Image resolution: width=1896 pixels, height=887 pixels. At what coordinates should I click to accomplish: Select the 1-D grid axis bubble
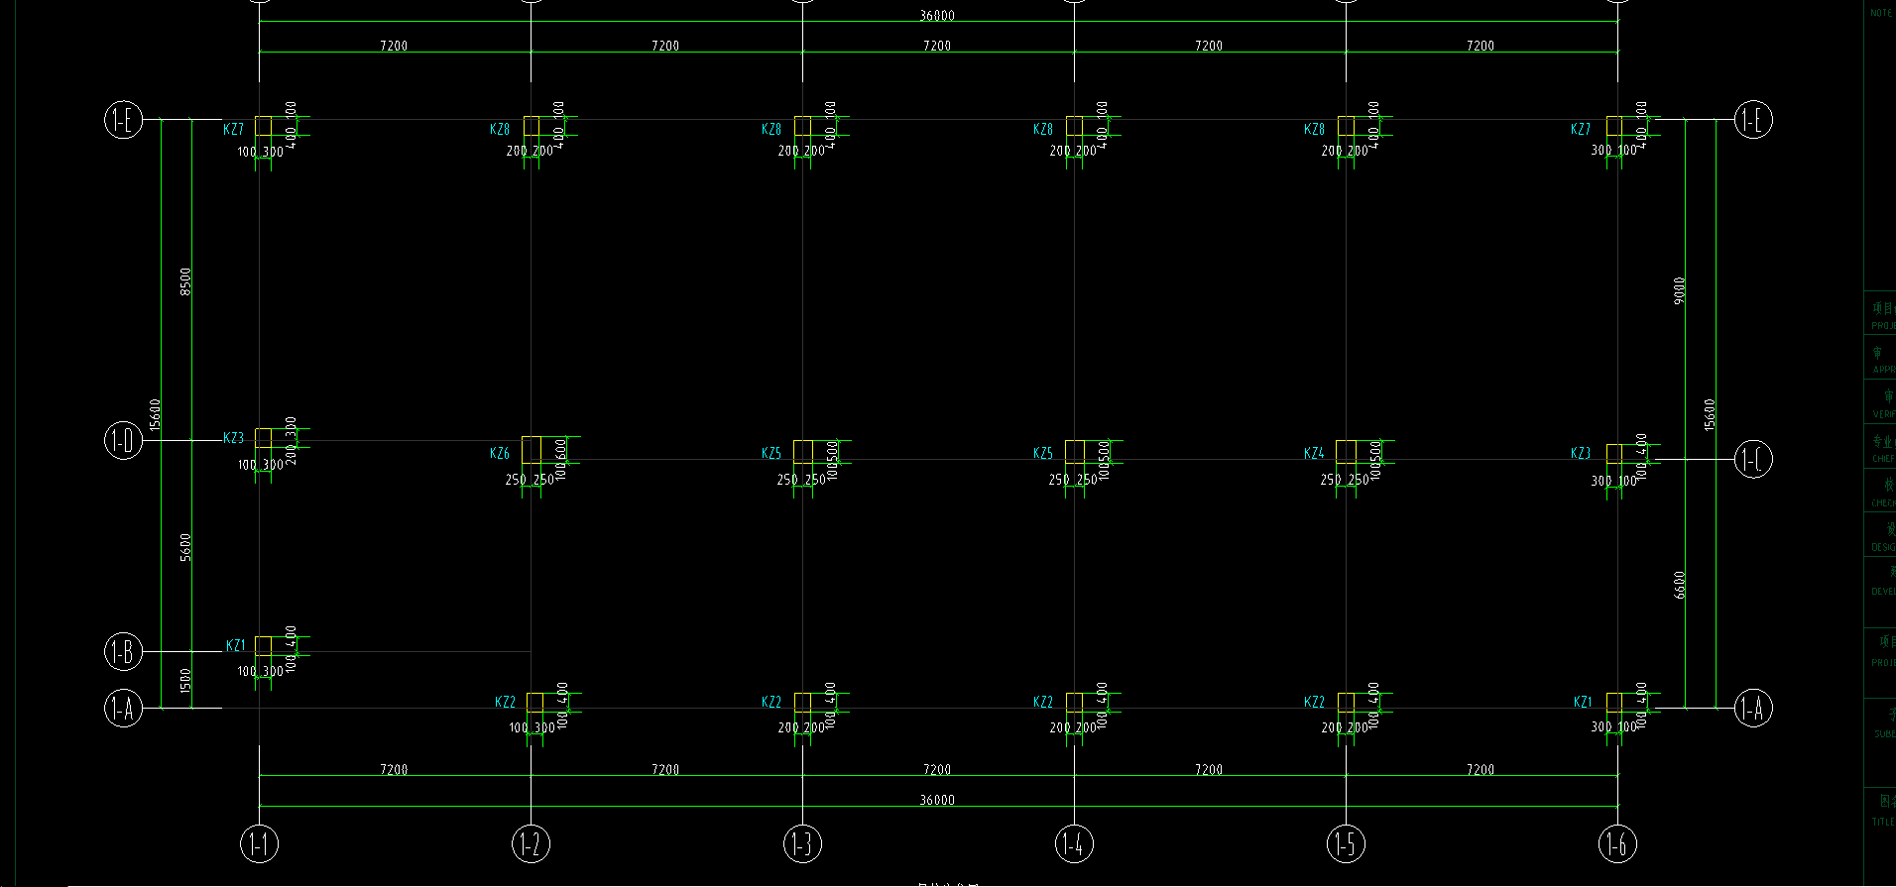tap(123, 440)
